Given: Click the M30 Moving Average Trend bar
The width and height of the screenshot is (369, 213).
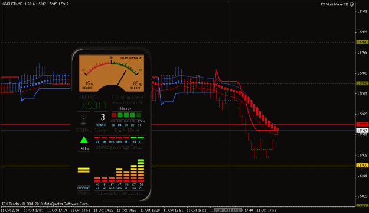Looking at the screenshot, I should click(119, 137).
